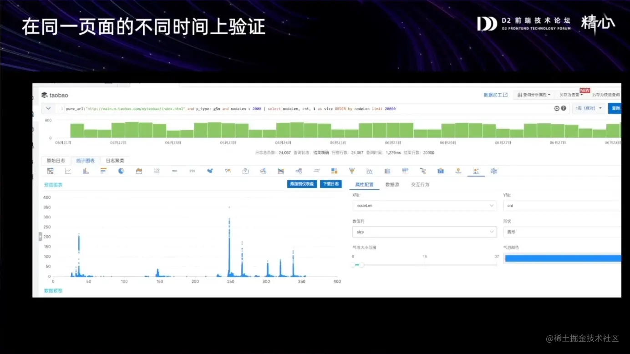Image resolution: width=630 pixels, height=354 pixels.
Task: Click the taobao logstore stack icon
Action: coord(44,95)
